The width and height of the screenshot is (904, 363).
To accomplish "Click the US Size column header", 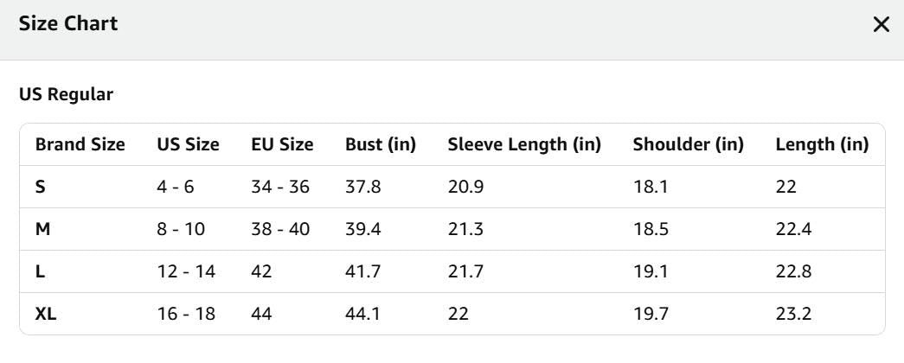I will [188, 144].
